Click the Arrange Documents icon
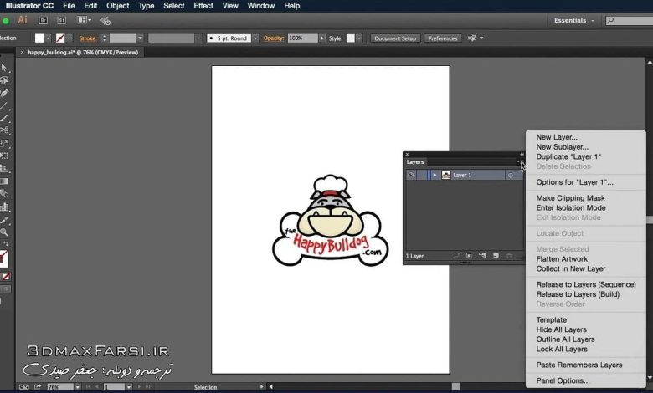The height and width of the screenshot is (393, 653). point(84,20)
